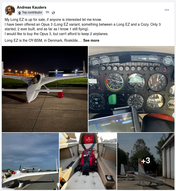Click the first aid kit on headrest

pos(89,139)
